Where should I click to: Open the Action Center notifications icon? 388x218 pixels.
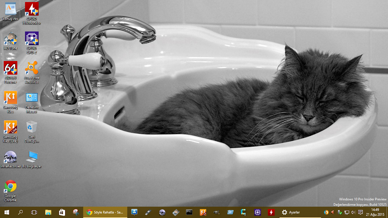pos(361,212)
